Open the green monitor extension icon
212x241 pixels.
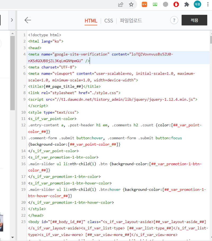coord(155,4)
